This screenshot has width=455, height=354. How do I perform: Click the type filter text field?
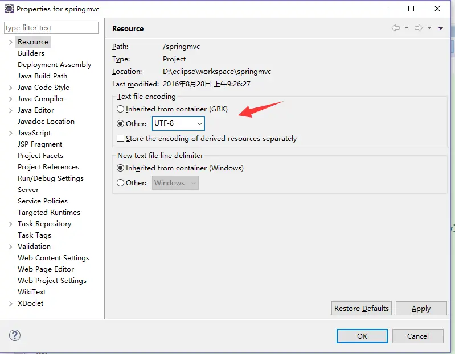point(51,28)
